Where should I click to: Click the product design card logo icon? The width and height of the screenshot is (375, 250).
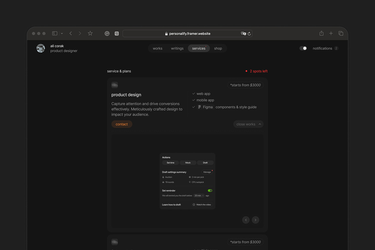(x=115, y=85)
